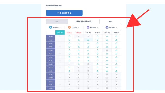Select the 01:30 circle slot on 21日

click(69, 57)
